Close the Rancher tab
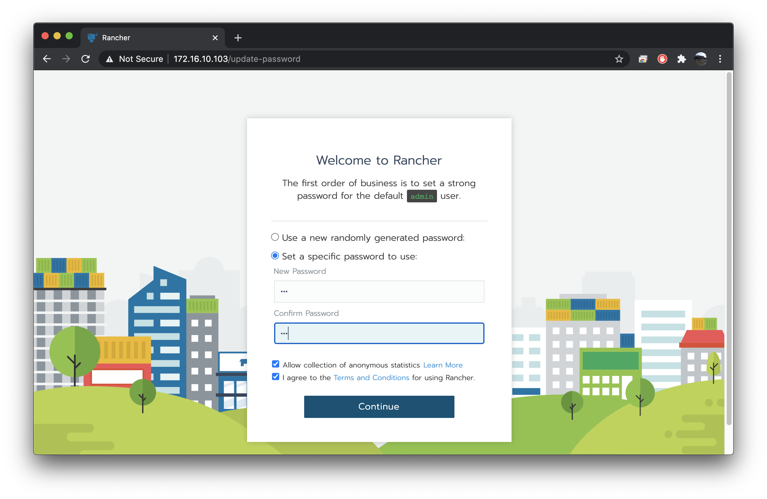The width and height of the screenshot is (767, 499). [x=215, y=38]
